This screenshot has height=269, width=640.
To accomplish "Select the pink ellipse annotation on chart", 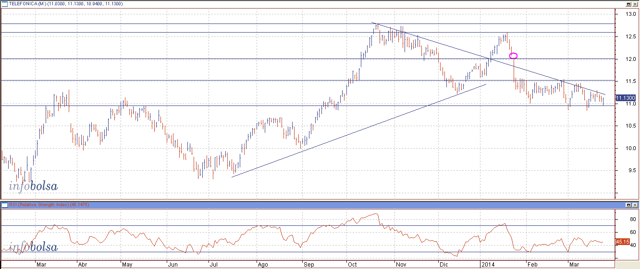I will 513,56.
